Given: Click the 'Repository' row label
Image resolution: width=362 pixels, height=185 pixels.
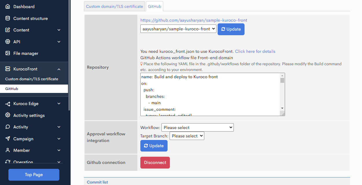Looking at the screenshot, I should 98,67.
